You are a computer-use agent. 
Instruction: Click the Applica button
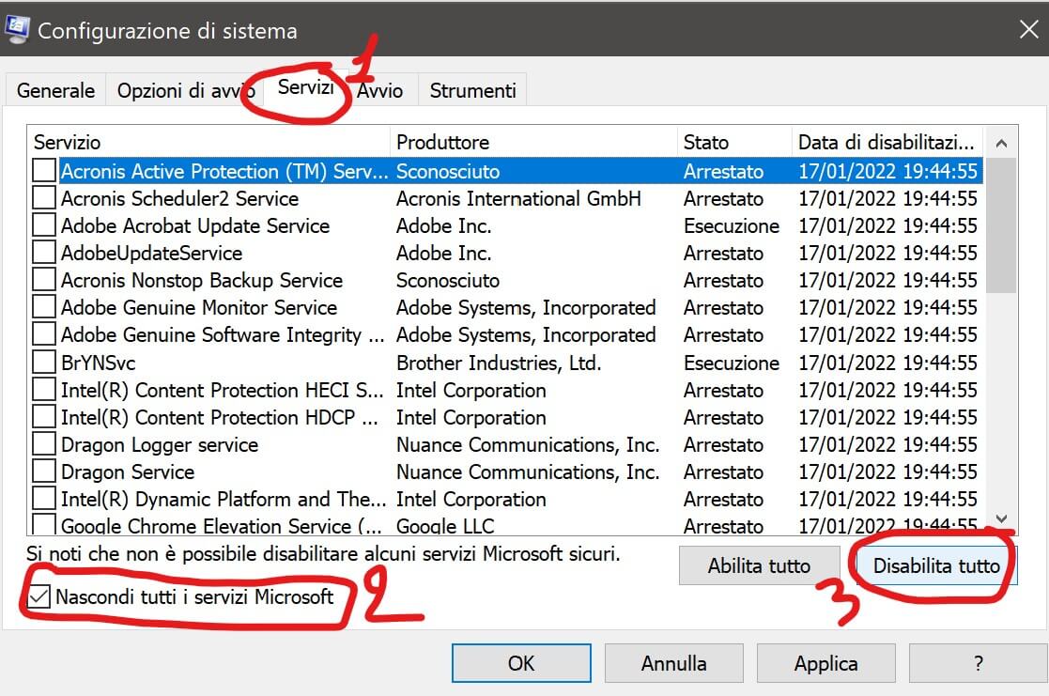tap(825, 663)
